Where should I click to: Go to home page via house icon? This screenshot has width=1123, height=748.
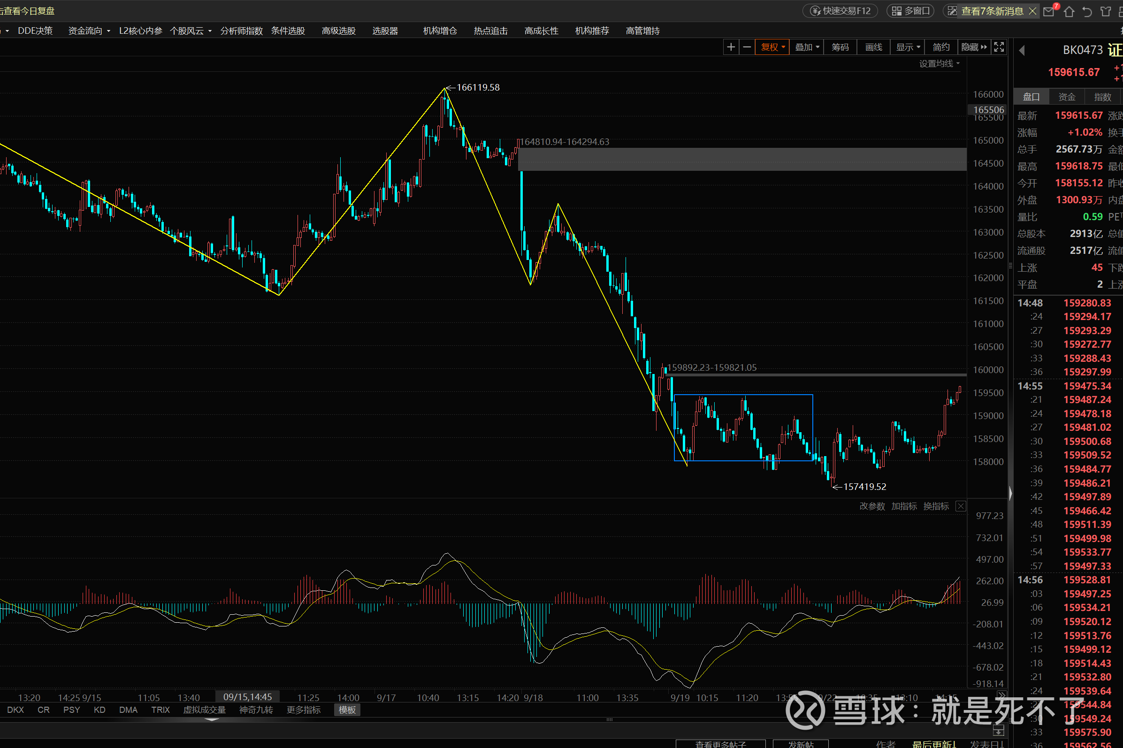coord(1069,11)
